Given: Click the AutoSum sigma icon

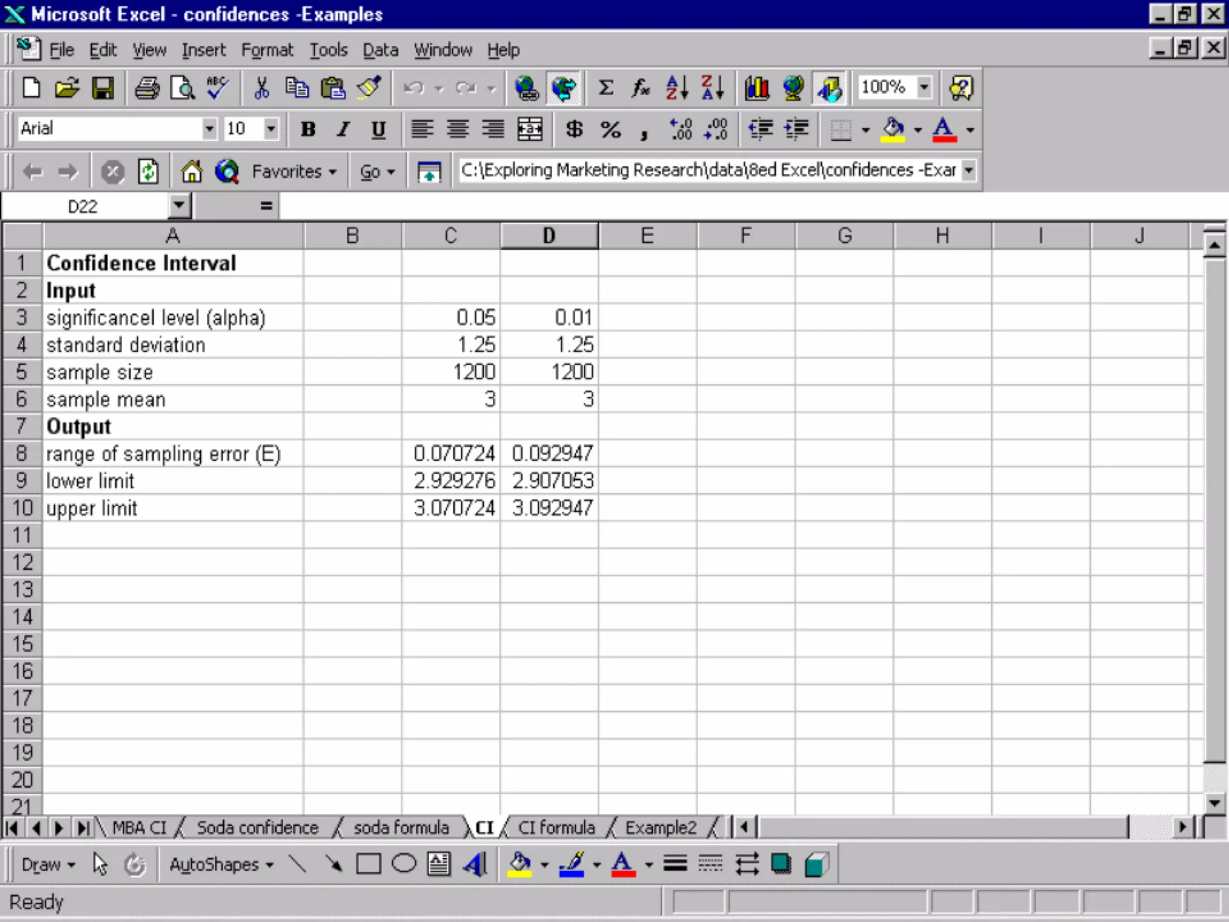Looking at the screenshot, I should [605, 88].
